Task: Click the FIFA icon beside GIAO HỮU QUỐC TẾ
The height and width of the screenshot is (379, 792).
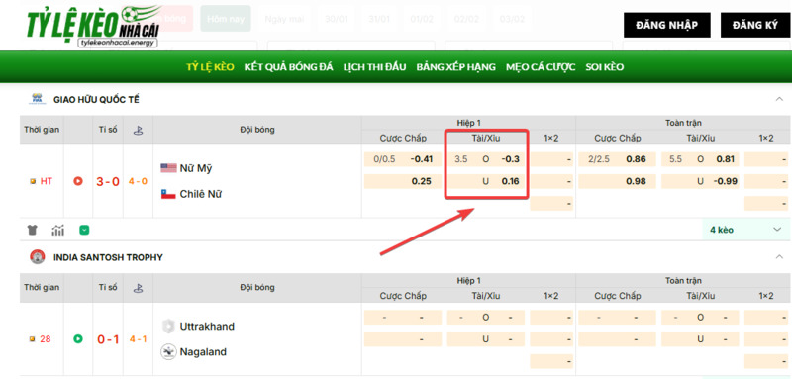Action: point(37,99)
